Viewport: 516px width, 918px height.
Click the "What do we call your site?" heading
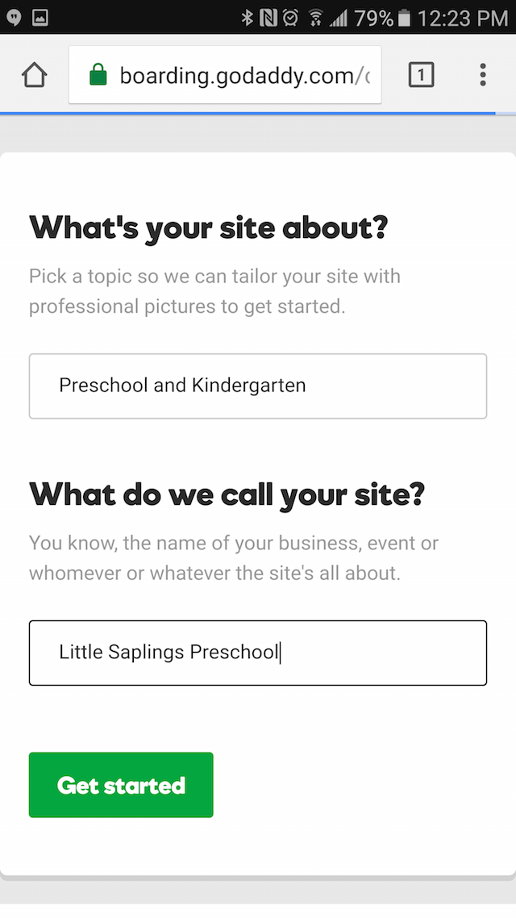pos(227,495)
